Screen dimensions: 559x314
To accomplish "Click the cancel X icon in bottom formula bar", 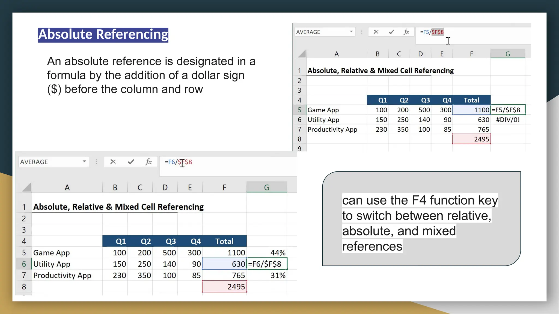I will click(113, 162).
